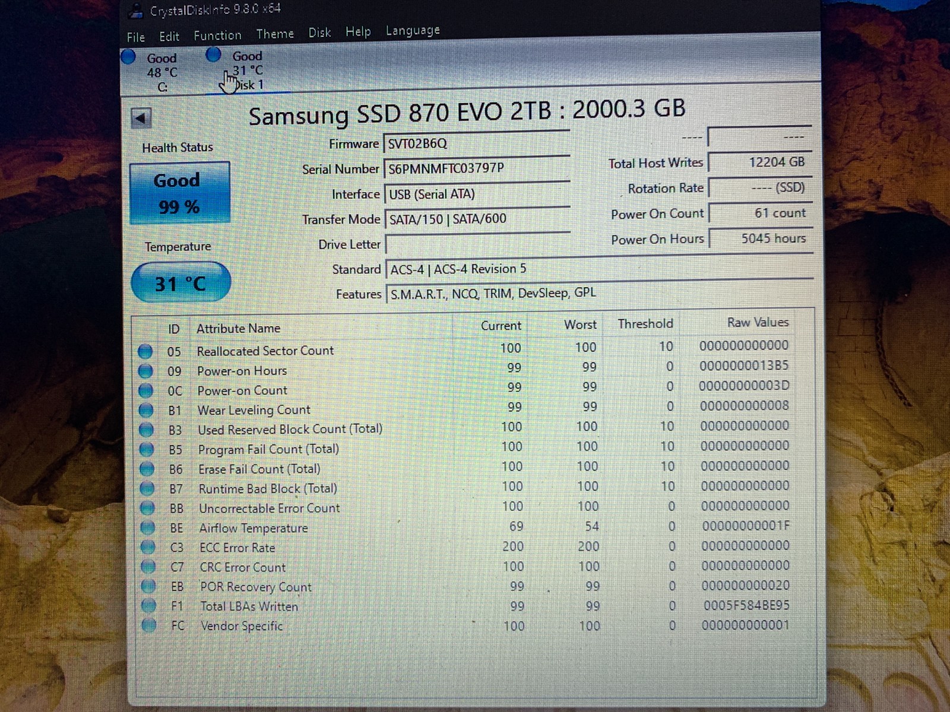Image resolution: width=950 pixels, height=712 pixels.
Task: Click the status dot for POR Recovery Count
Action: [x=148, y=587]
